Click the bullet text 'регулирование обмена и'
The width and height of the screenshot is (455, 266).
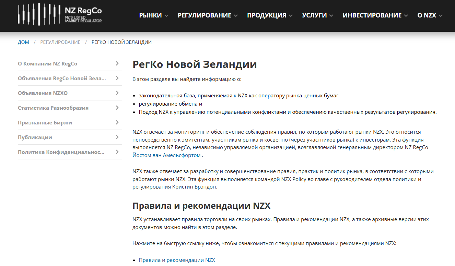(171, 104)
